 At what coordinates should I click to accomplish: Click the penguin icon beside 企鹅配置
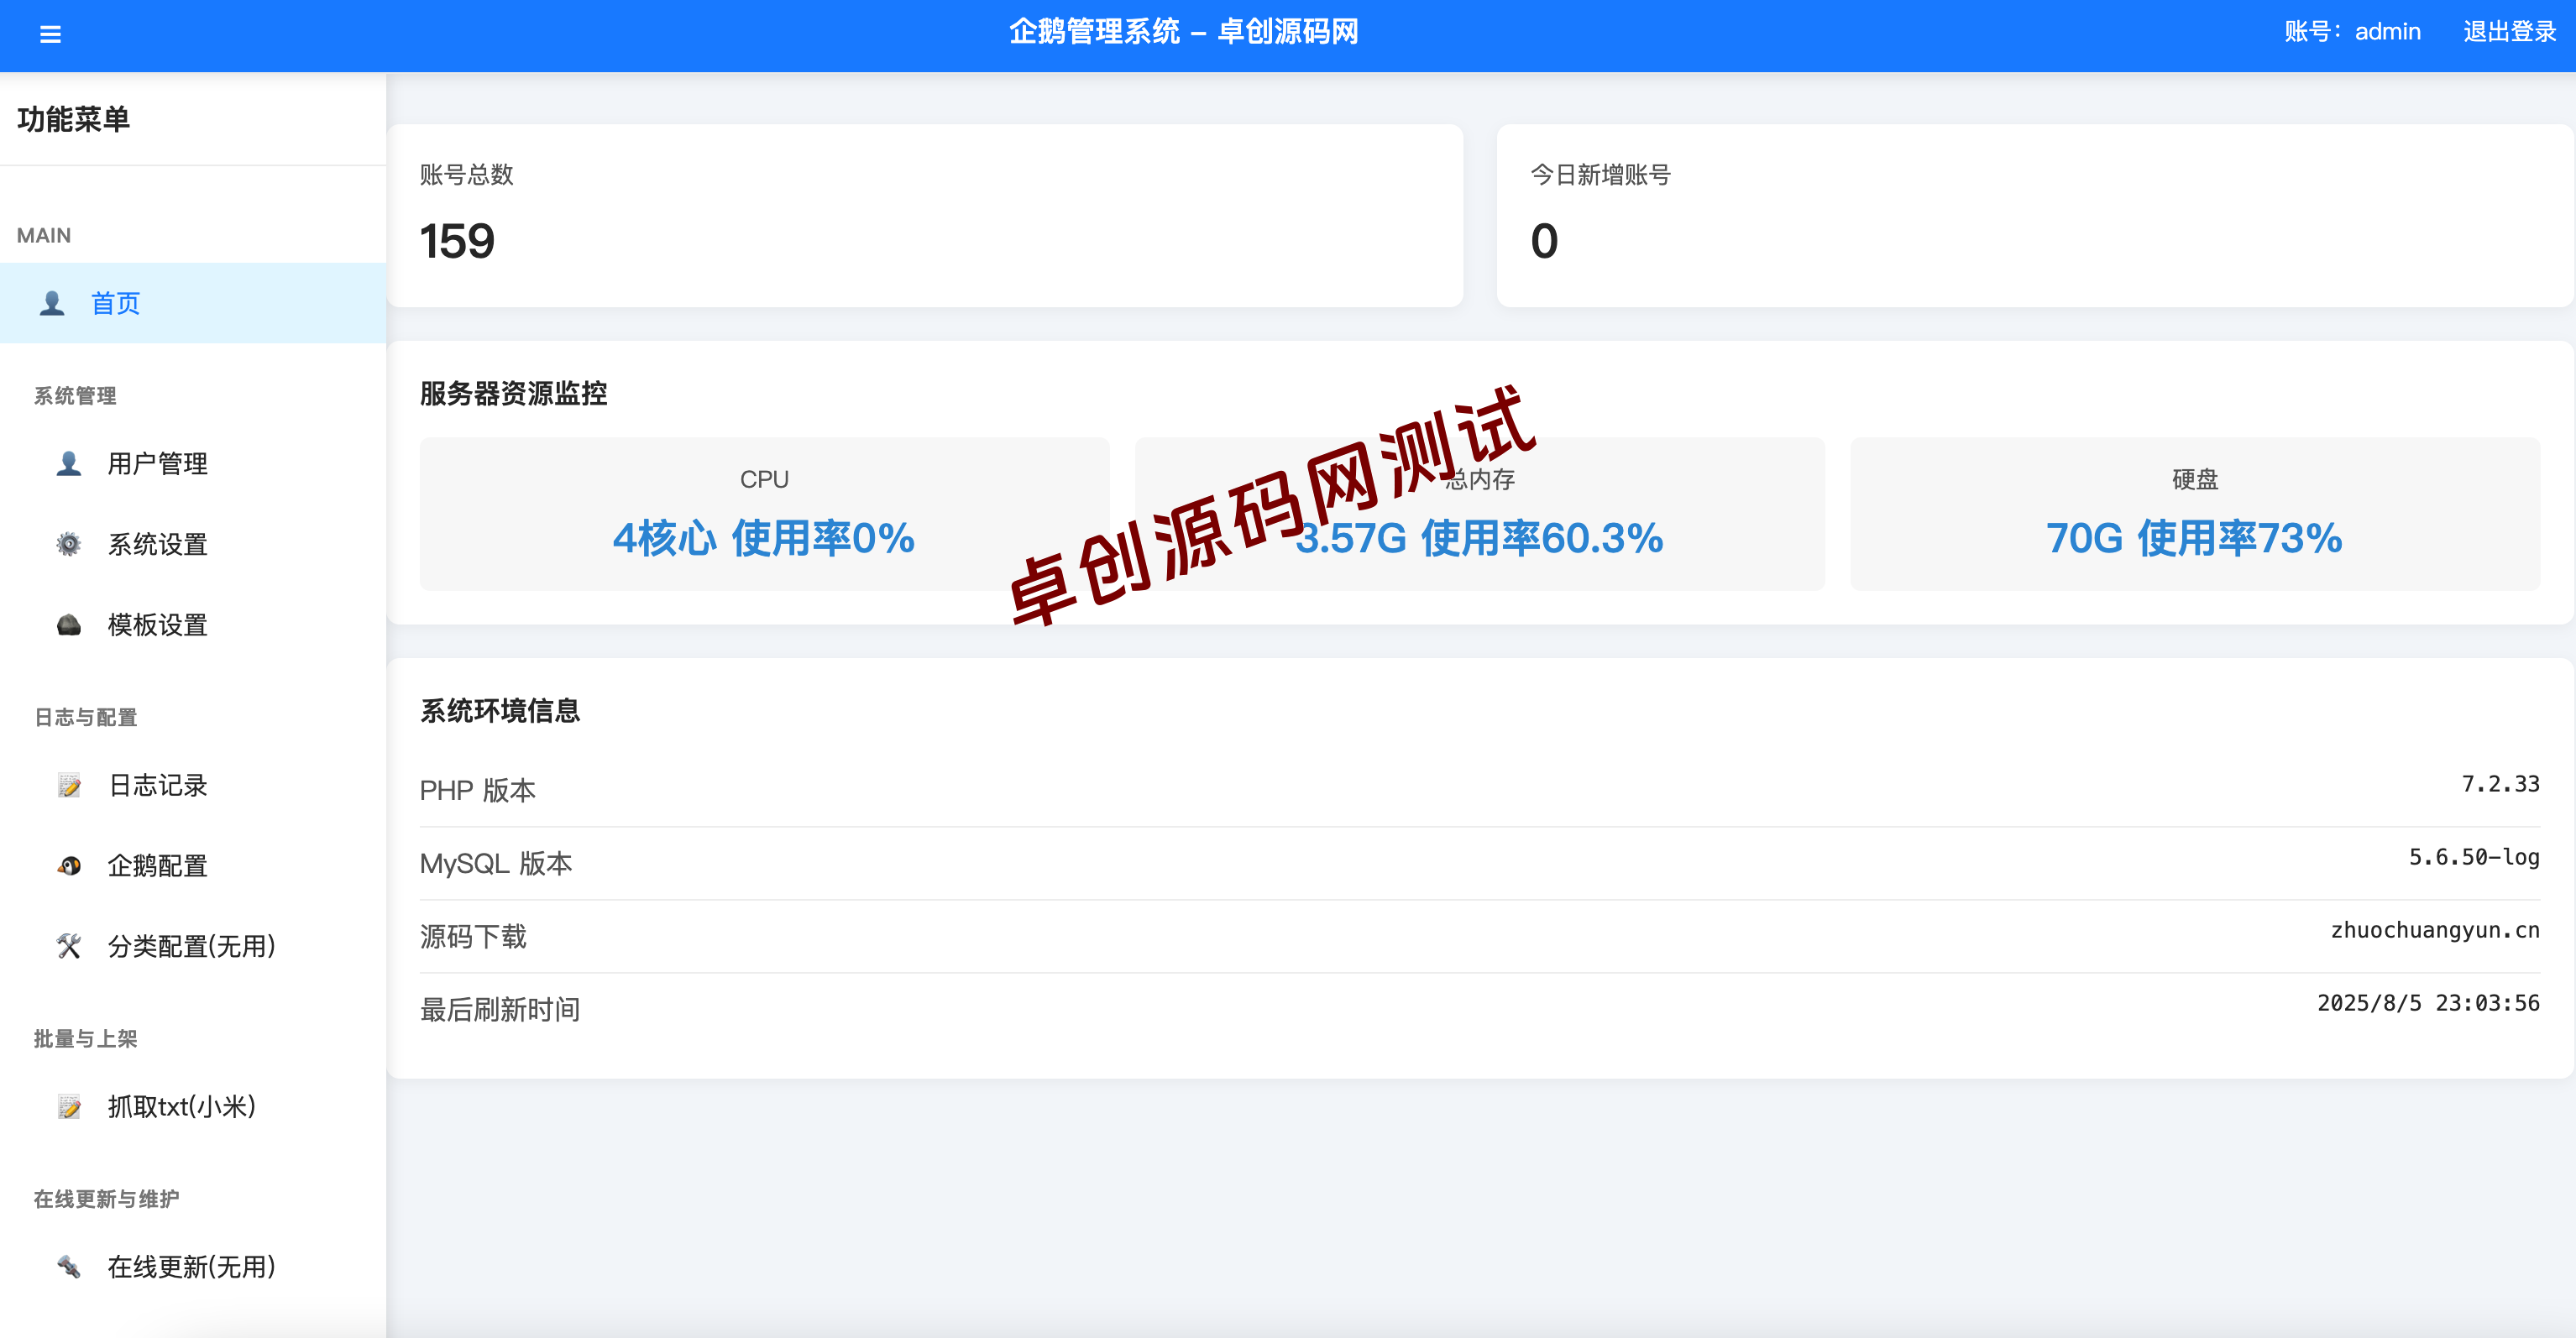click(68, 866)
